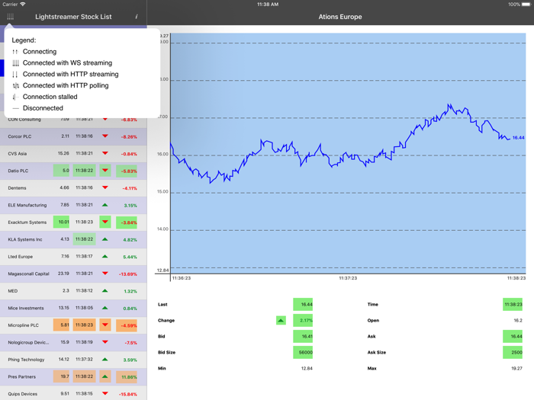Tap the green up arrow for Mice Investments
This screenshot has width=534, height=400.
(105, 308)
